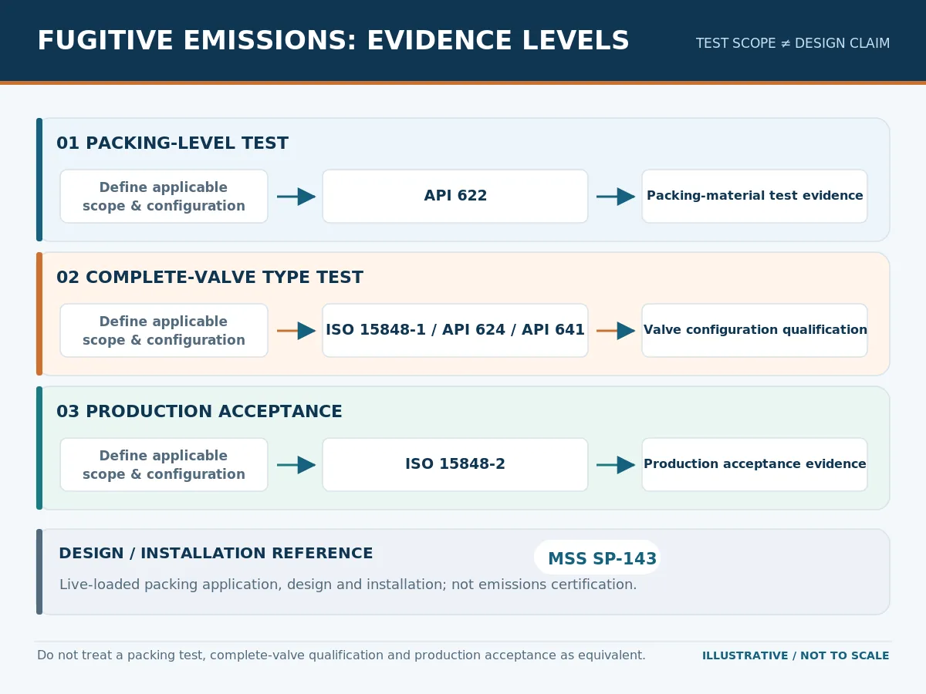Click the arrow pointing to ISO 15848-2

(296, 465)
